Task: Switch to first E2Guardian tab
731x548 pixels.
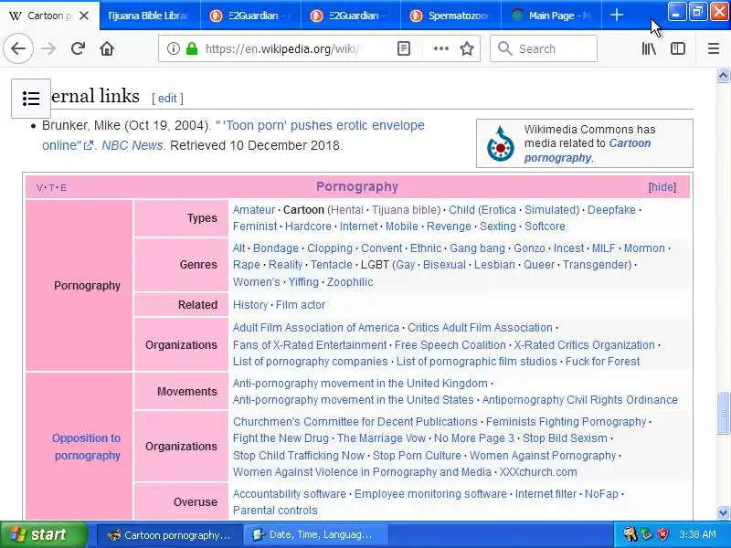Action: pos(250,16)
